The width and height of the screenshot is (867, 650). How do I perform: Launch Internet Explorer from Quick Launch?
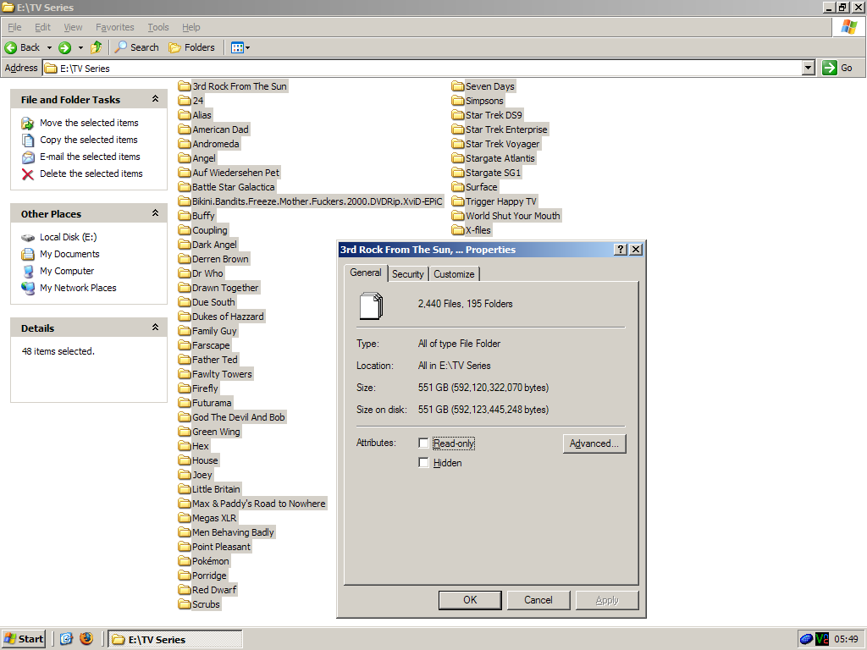[x=66, y=639]
